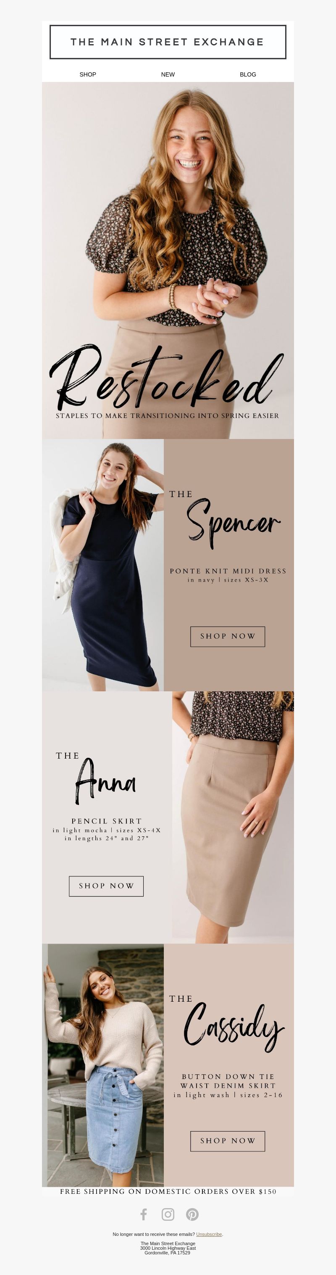Viewport: 336px width, 1275px height.
Task: Open the Instagram icon in footer
Action: tap(168, 1214)
